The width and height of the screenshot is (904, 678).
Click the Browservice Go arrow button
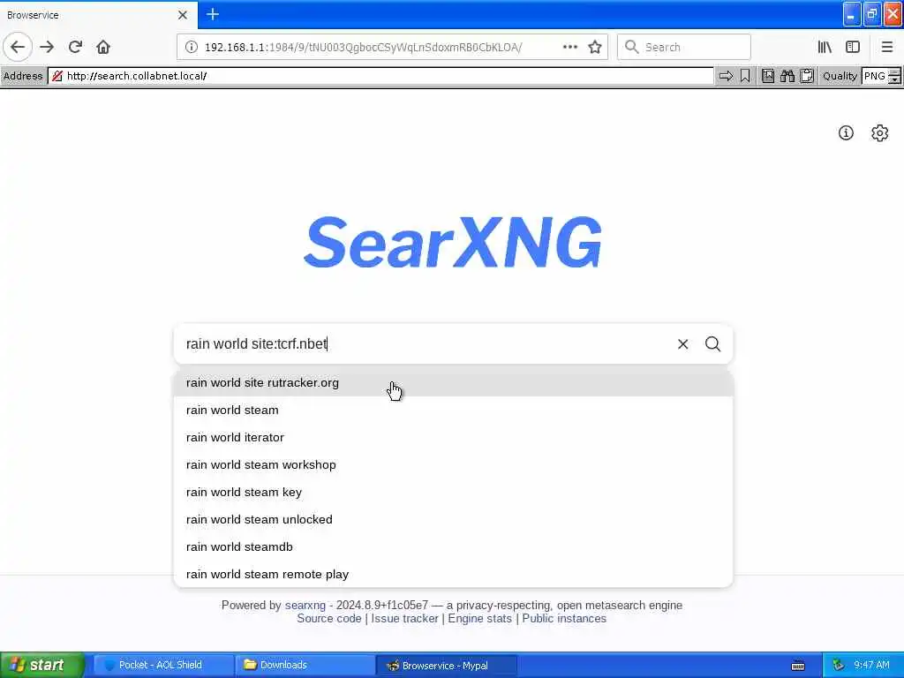pos(726,76)
